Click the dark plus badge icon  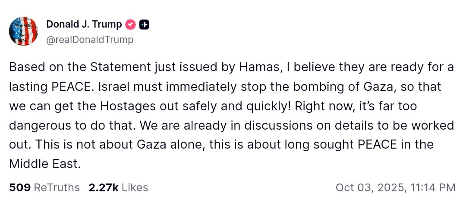(145, 25)
